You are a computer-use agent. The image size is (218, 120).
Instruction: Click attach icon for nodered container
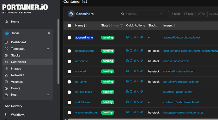[x=142, y=71]
